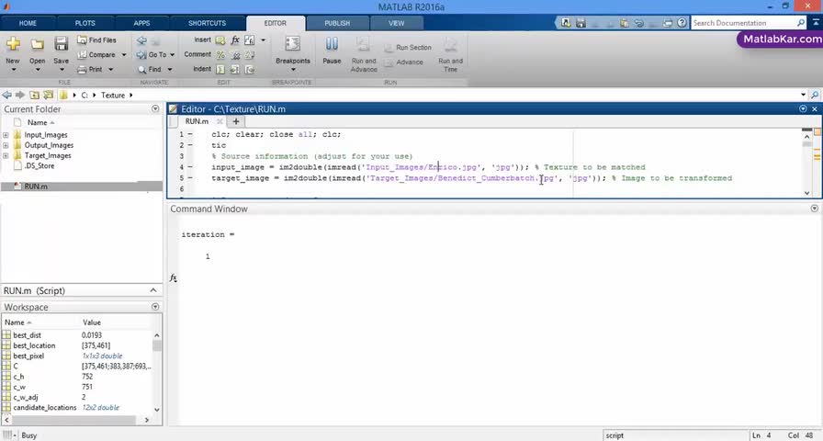Screen dimensions: 823x441
Task: Minimize the toolstrip with collapse arrow
Action: [x=817, y=23]
